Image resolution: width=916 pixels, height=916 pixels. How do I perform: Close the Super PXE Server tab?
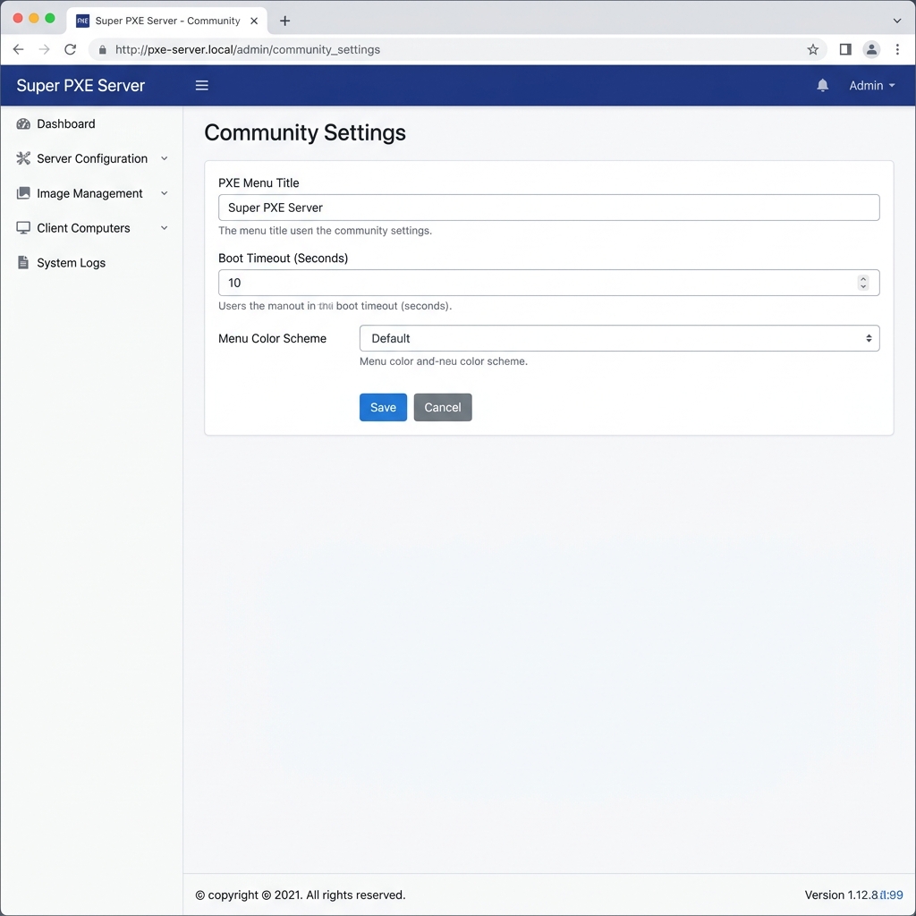[254, 21]
